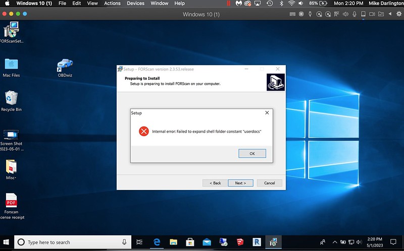The image size is (404, 251).
Task: Open the FORScanSetup desktop icon
Action: (x=11, y=32)
